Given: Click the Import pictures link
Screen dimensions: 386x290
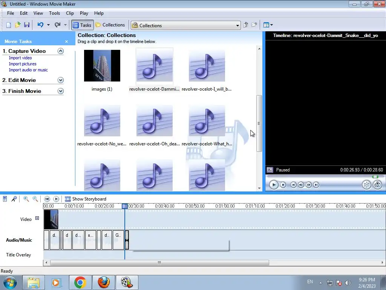Looking at the screenshot, I should pos(23,64).
